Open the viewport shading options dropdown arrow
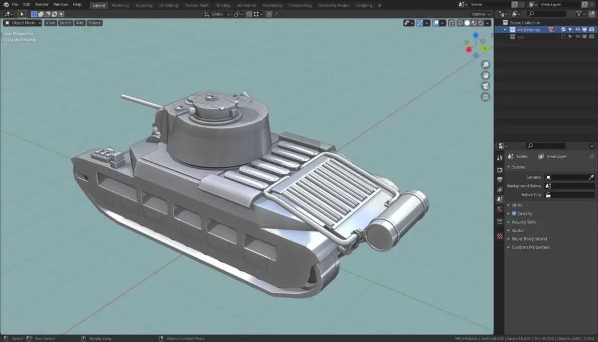The image size is (598, 342). [x=488, y=23]
